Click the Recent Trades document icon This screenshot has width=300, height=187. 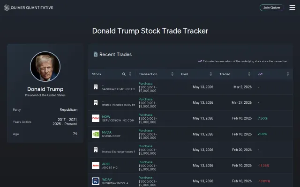tap(96, 54)
